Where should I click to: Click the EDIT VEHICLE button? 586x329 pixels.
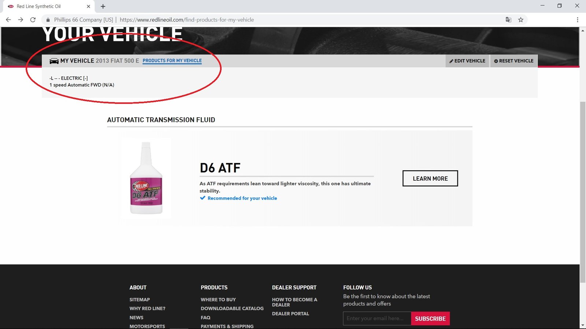[x=467, y=61]
